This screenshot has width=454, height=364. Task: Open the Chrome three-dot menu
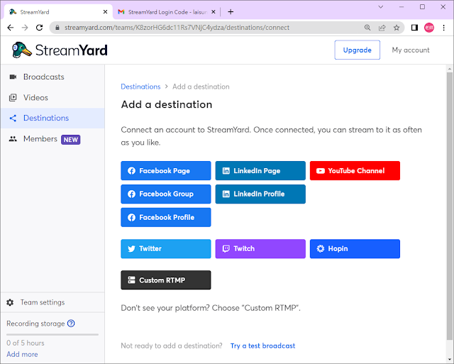click(443, 28)
